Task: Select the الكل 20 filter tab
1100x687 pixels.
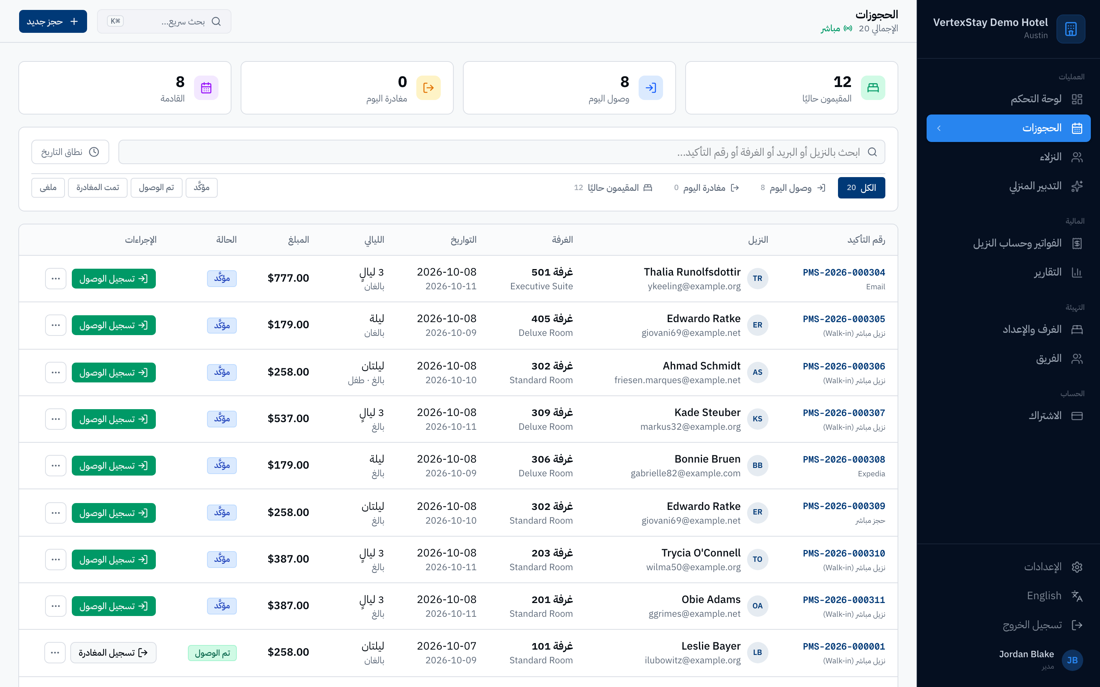Action: pos(861,188)
